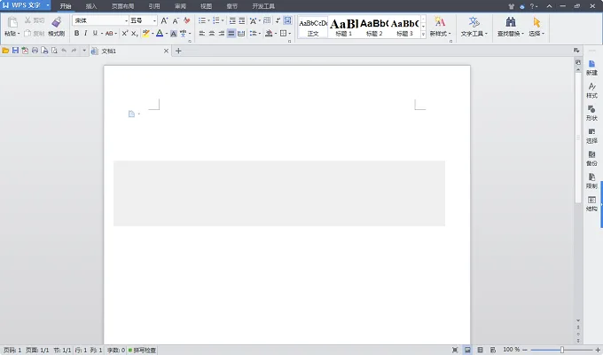The height and width of the screenshot is (355, 603).
Task: Click the Cut scissors button
Action: tap(35, 20)
